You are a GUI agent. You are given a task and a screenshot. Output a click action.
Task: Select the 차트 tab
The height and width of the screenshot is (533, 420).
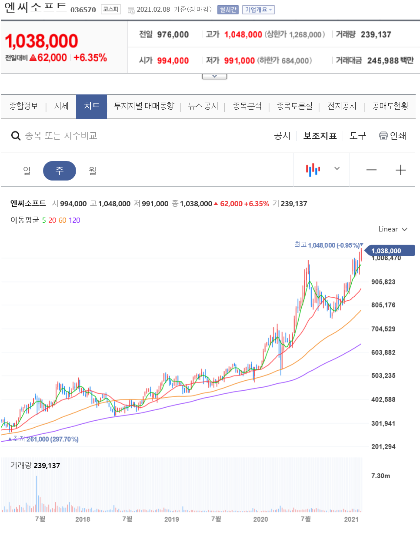click(x=91, y=107)
